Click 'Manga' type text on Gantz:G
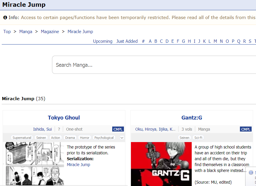This screenshot has width=256, height=186. [204, 129]
